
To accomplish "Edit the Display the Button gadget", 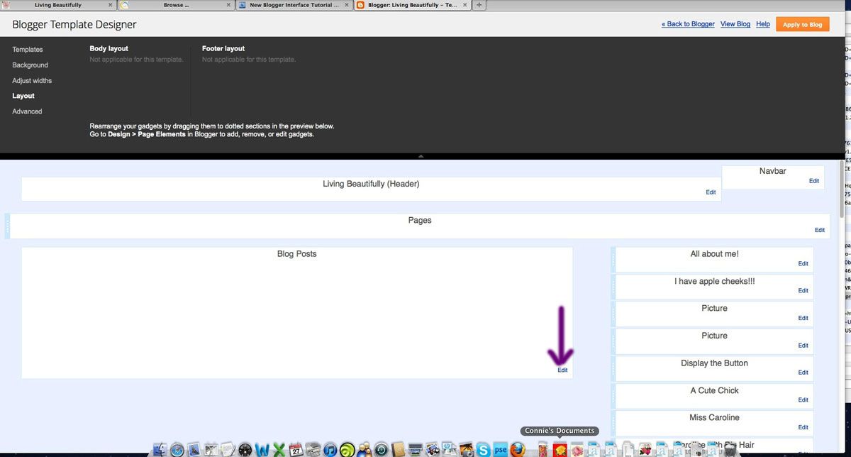I will point(803,373).
